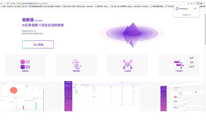Click the purple crystal hero graphic
Image resolution: width=206 pixels, height=129 pixels.
pyautogui.click(x=132, y=35)
